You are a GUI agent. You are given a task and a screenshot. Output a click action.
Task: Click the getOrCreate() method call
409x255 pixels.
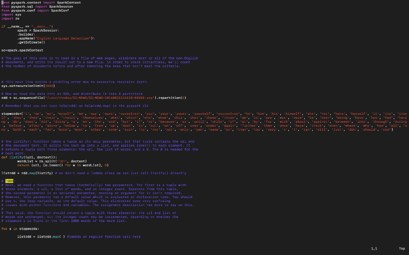tap(30, 42)
